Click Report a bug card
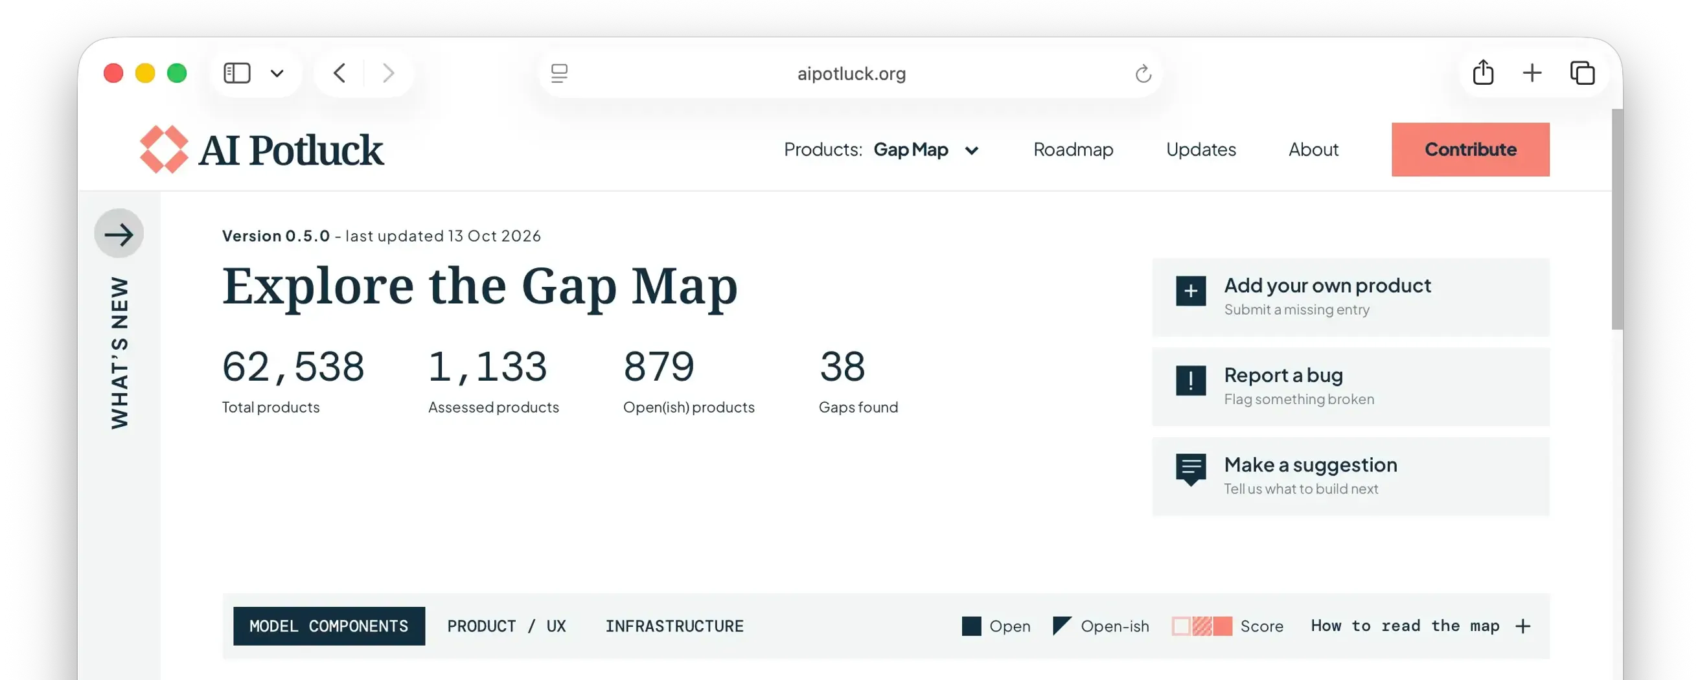Image resolution: width=1700 pixels, height=680 pixels. tap(1350, 387)
